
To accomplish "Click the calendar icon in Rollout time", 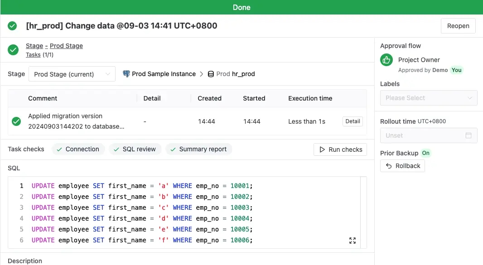I will click(x=469, y=135).
